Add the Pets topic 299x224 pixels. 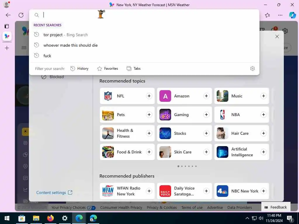(x=149, y=115)
